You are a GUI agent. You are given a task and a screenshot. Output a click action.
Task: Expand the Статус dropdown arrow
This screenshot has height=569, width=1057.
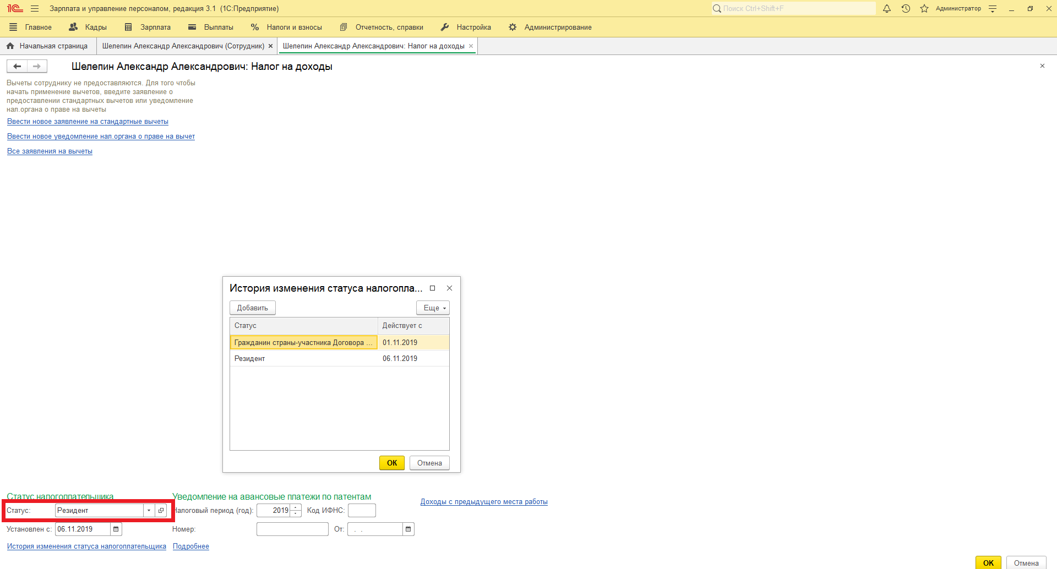(x=149, y=511)
